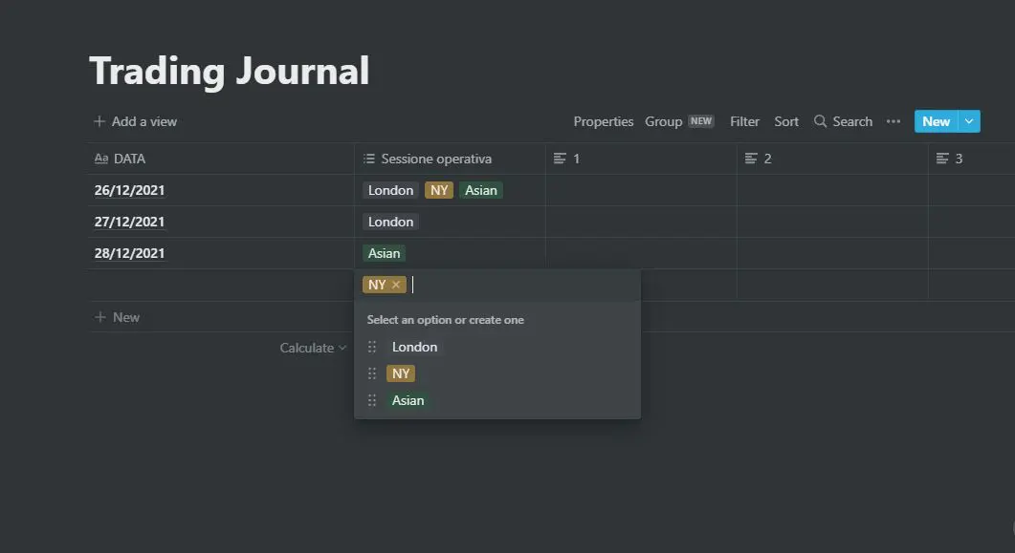Click the NEW badge beside Group
The height and width of the screenshot is (553, 1015).
(x=701, y=120)
